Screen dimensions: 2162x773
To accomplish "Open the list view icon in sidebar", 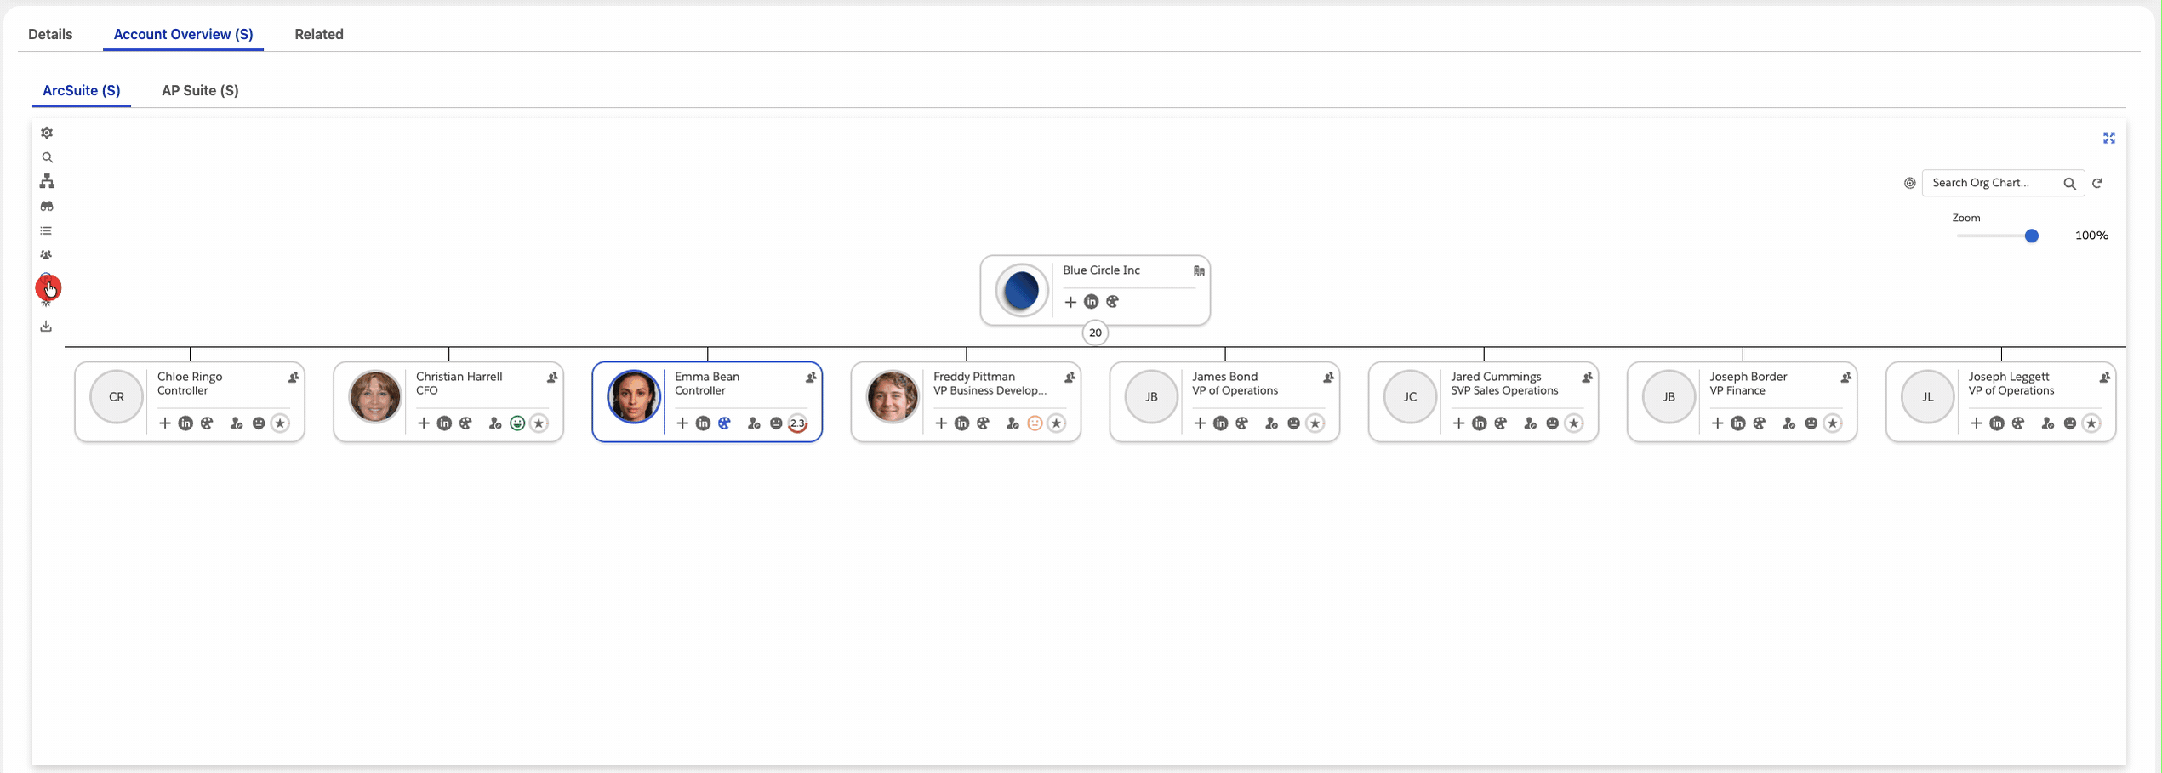I will pyautogui.click(x=47, y=230).
